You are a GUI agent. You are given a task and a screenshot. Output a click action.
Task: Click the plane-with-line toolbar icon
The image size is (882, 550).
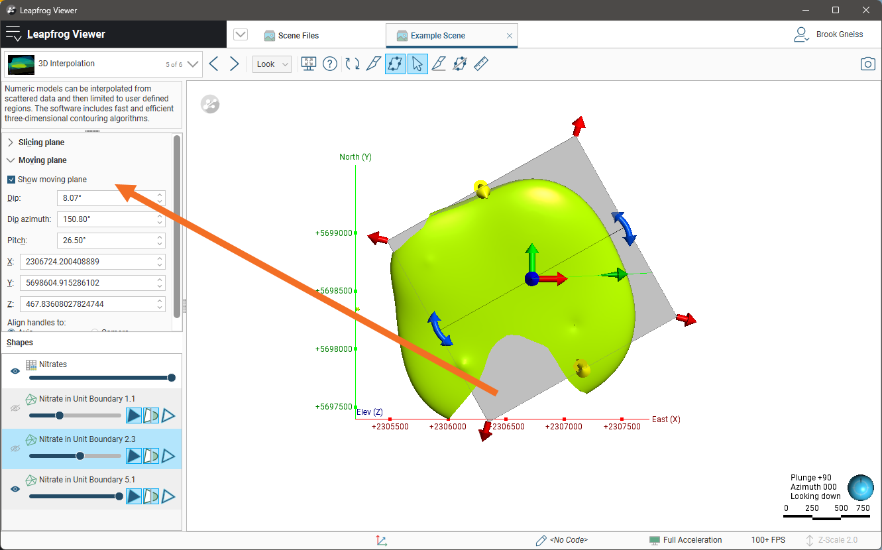[x=460, y=64]
